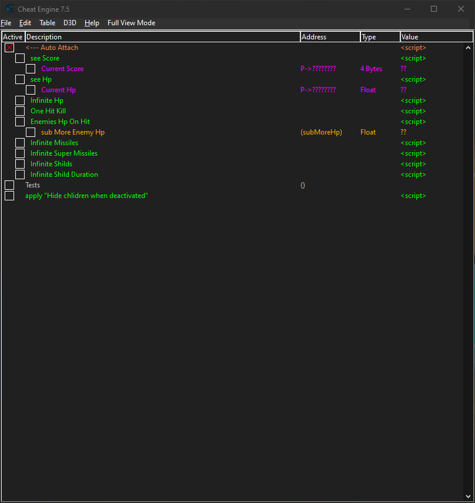Viewport: 475px width, 503px height.
Task: Activate Infinite Shild Duration cheat
Action: click(x=20, y=175)
